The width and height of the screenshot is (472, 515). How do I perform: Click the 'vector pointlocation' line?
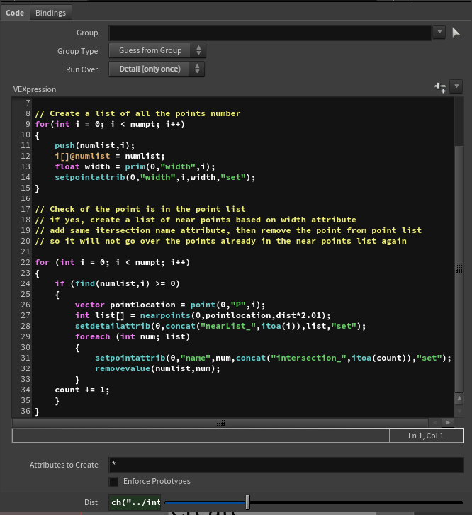point(170,305)
